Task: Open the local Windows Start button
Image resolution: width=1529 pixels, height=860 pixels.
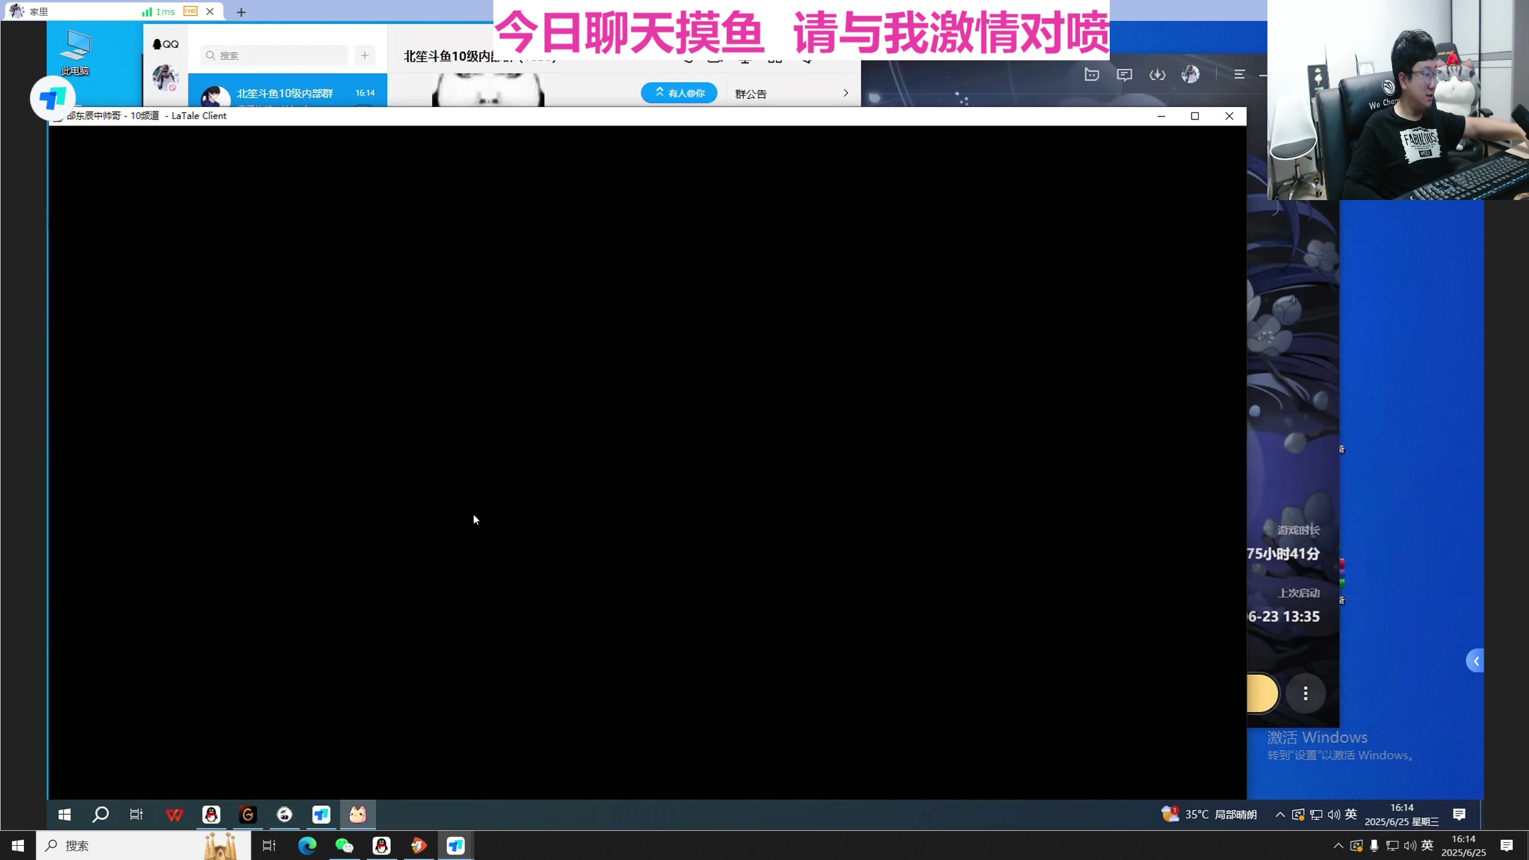Action: click(18, 846)
